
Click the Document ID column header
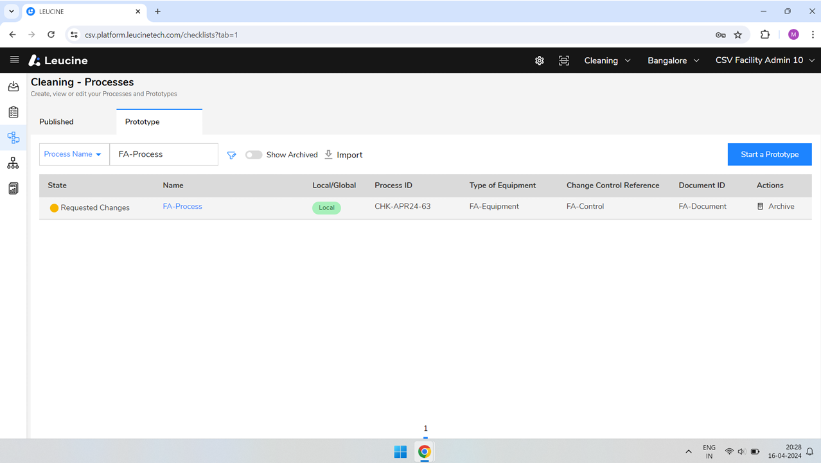[x=702, y=185]
